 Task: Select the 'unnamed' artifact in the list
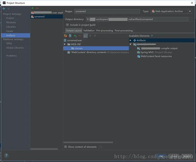[47, 17]
